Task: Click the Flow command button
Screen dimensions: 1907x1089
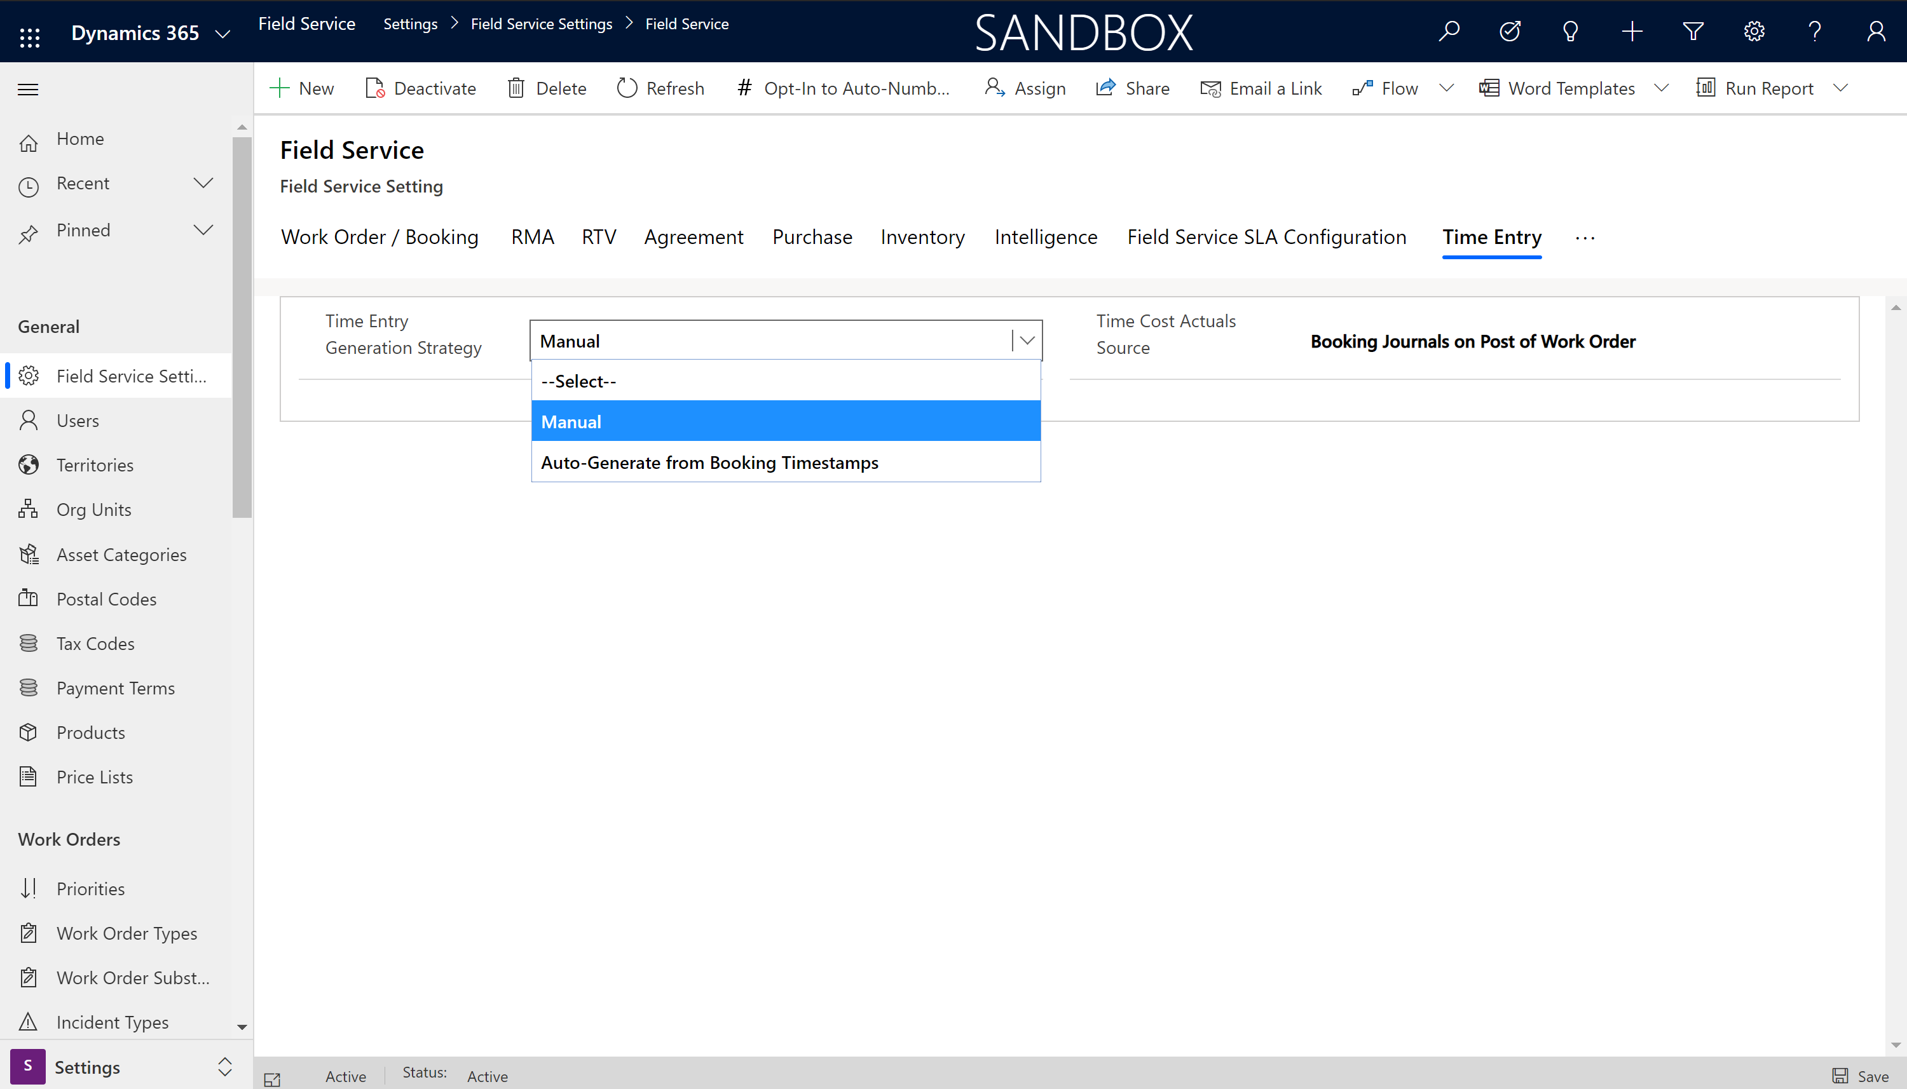Action: click(x=1386, y=88)
